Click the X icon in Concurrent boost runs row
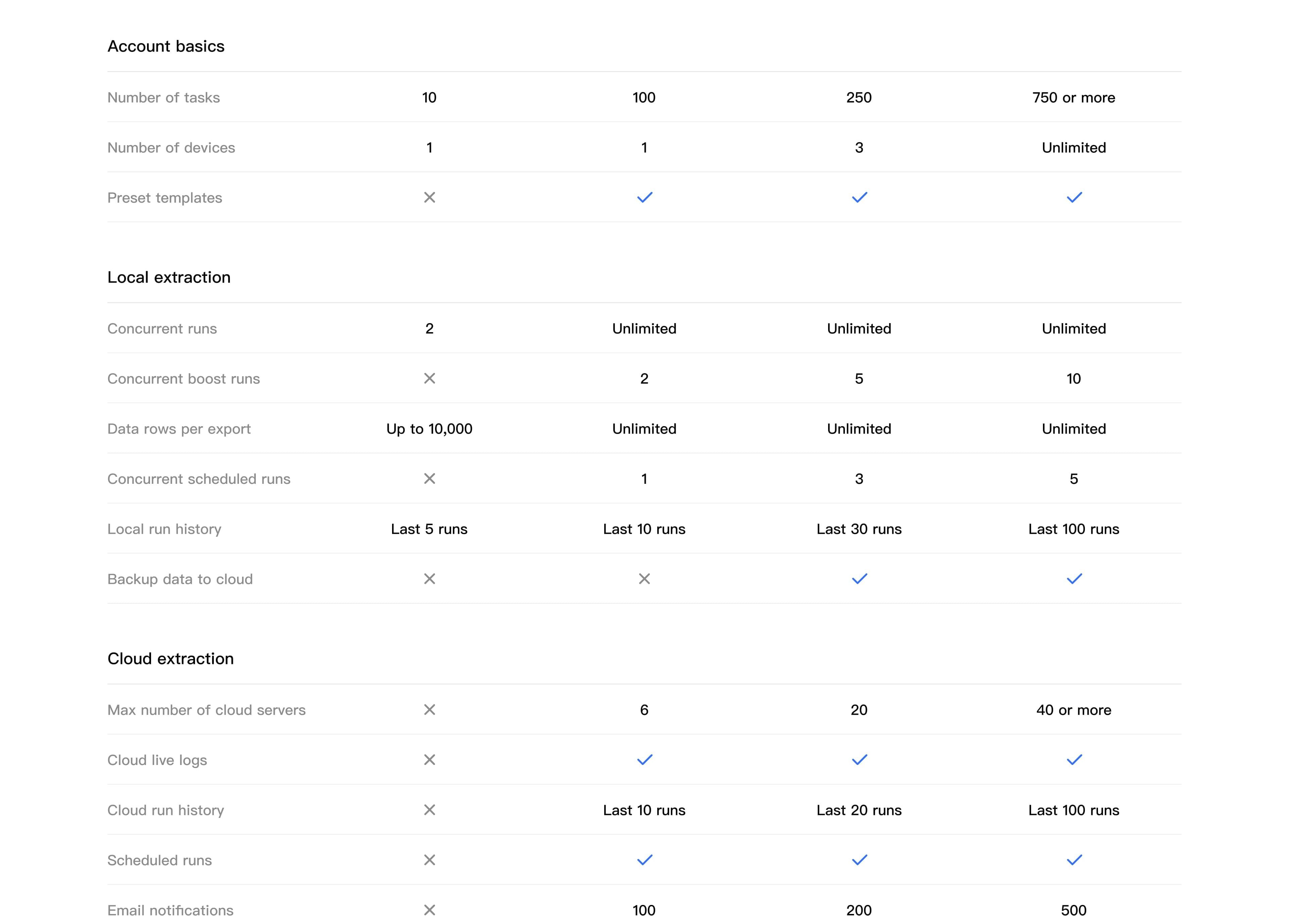Viewport: 1289px width, 916px height. click(429, 378)
